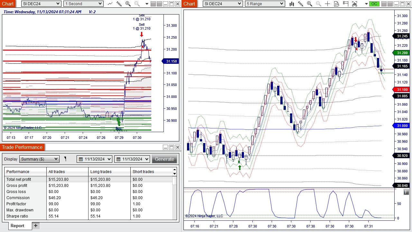
Task: Open Chart Trader on the 5 Range chart
Action: 345,4
